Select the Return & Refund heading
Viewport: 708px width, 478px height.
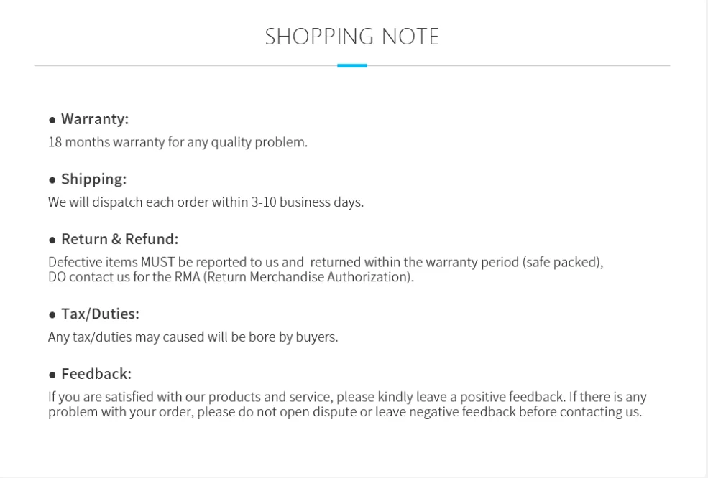[x=119, y=239]
